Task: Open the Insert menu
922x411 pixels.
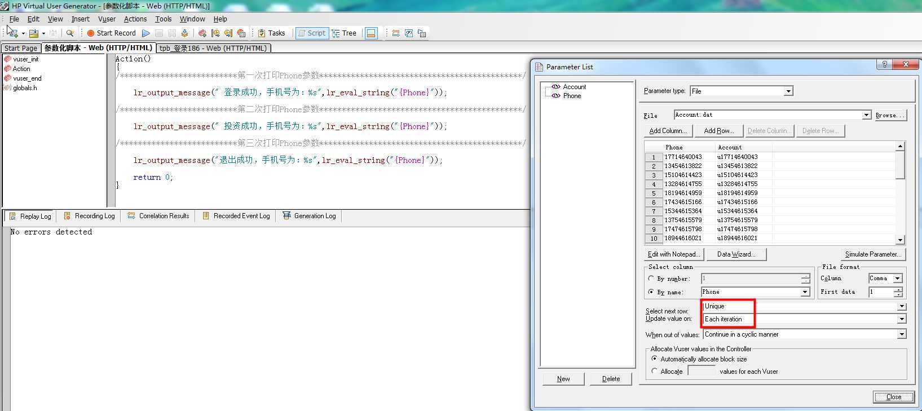Action: click(80, 19)
